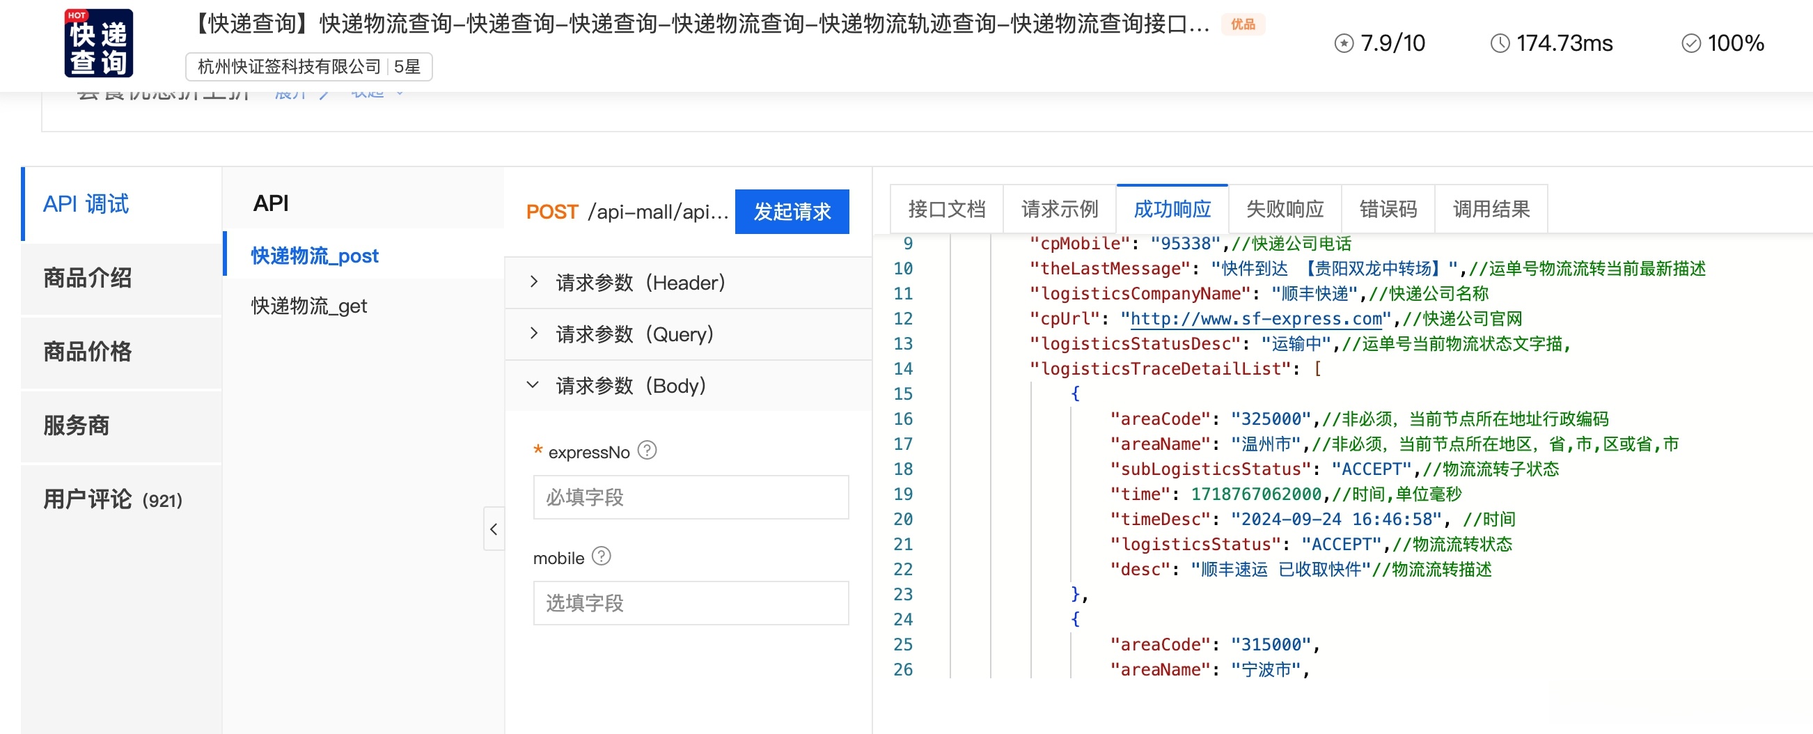
Task: Focus the expressNo required input field
Action: pos(691,497)
